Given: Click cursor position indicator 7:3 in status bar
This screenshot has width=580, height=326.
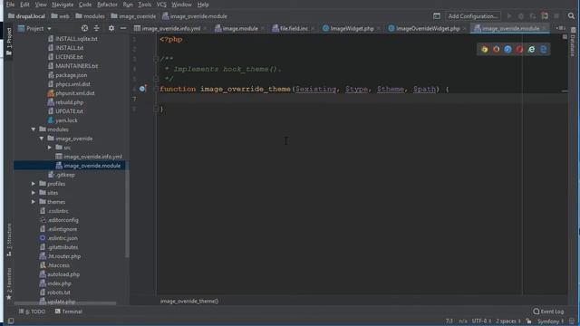Looking at the screenshot, I should (x=449, y=321).
